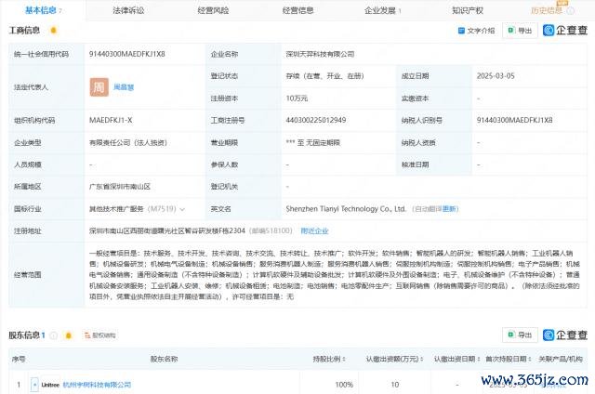
Task: Select industry text 其他技术推广服务
Action: (116, 209)
